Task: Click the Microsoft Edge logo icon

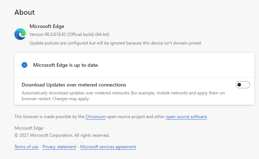Action: [x=20, y=34]
